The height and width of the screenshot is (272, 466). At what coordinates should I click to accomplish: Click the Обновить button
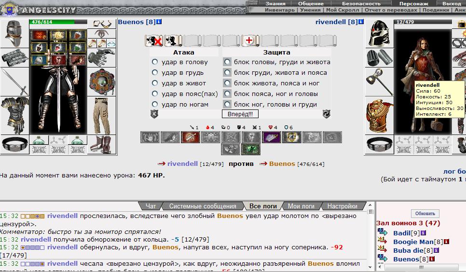pos(425,214)
